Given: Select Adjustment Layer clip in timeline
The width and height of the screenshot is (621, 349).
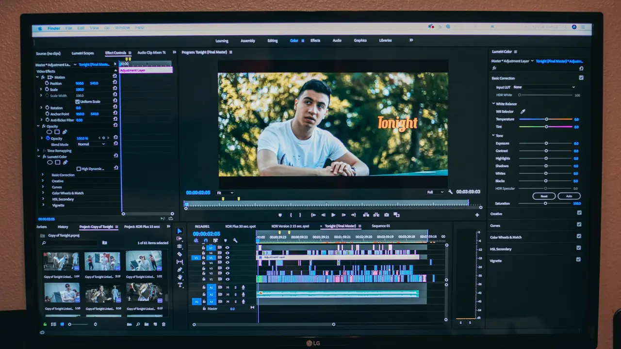Looking at the screenshot, I should [x=338, y=257].
